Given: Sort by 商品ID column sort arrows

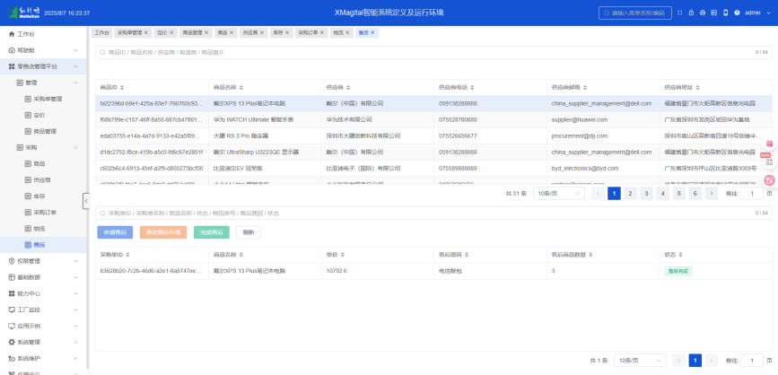Looking at the screenshot, I should [122, 87].
